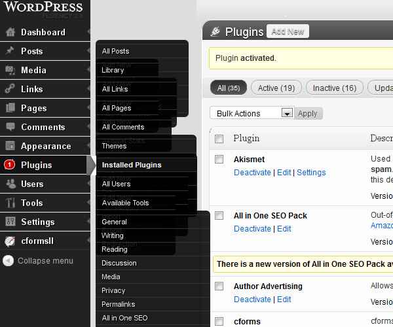The width and height of the screenshot is (393, 327).
Task: Click the Settings sliders icon
Action: tap(10, 222)
